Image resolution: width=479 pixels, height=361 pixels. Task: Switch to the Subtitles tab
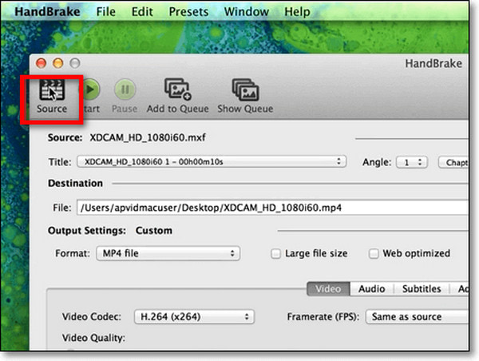coord(422,288)
